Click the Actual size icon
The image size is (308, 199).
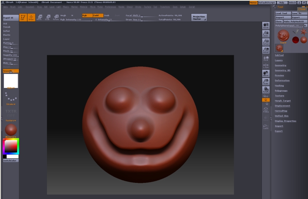tap(266, 42)
